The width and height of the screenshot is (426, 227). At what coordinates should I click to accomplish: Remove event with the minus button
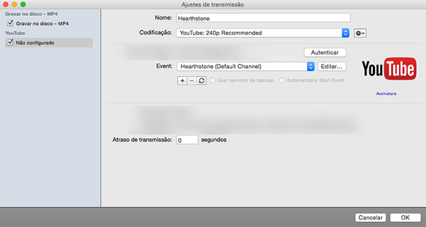(191, 81)
